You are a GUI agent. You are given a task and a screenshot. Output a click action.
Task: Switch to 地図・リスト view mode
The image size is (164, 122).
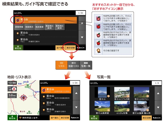[x=74, y=65]
